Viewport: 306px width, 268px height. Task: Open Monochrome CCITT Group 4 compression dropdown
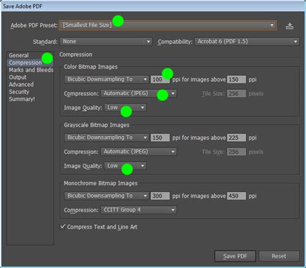click(139, 210)
